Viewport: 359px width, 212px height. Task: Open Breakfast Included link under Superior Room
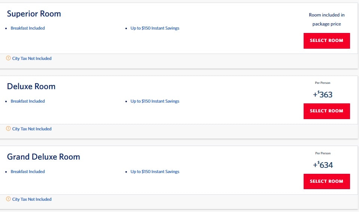pyautogui.click(x=28, y=28)
